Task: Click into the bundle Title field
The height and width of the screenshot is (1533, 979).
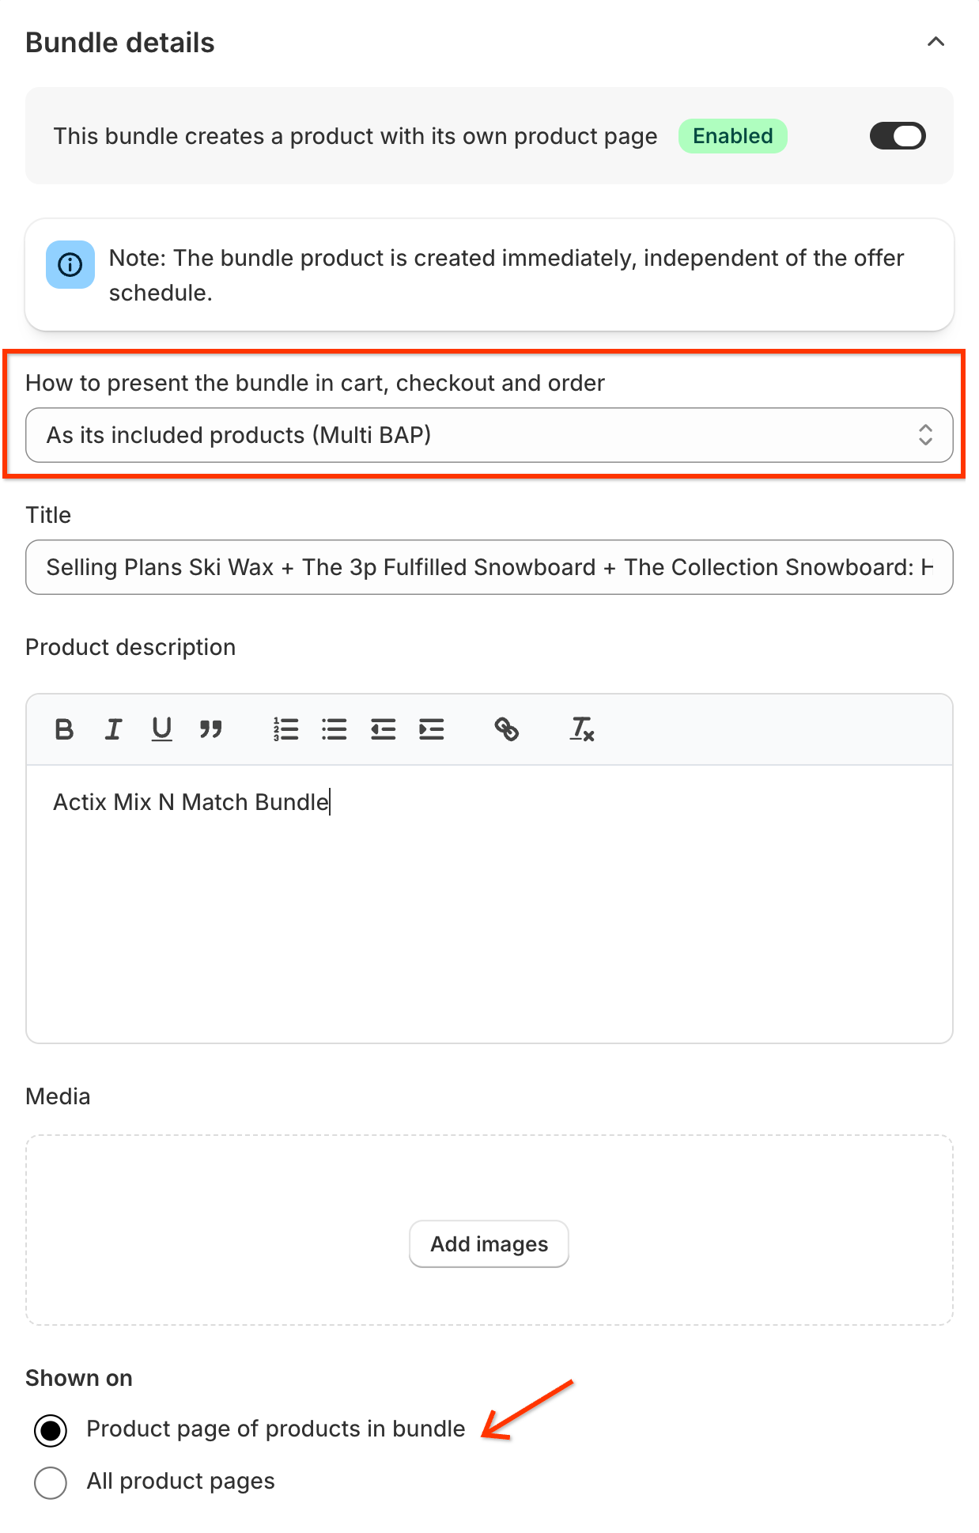Action: [x=489, y=567]
